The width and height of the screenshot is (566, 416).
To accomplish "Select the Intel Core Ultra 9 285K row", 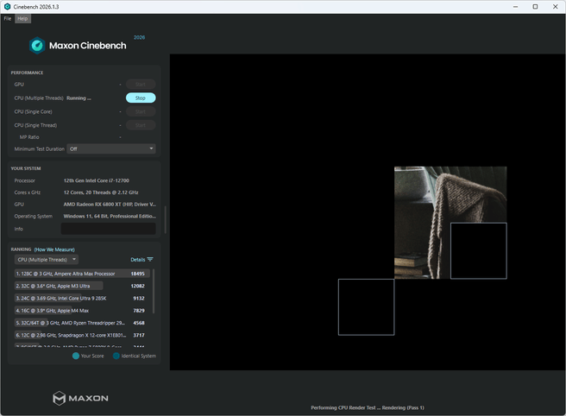I will 82,299.
